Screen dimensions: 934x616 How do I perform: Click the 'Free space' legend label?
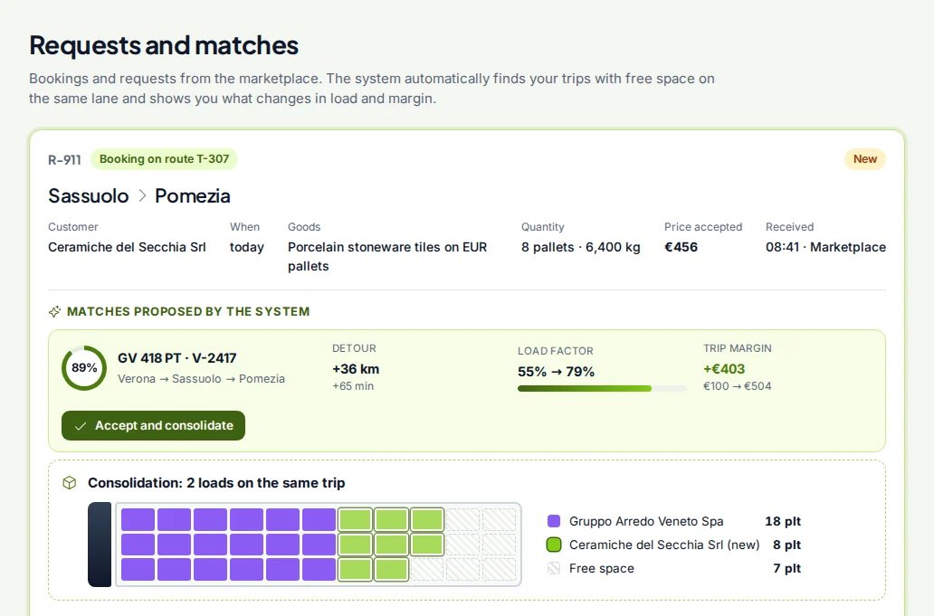[x=602, y=568]
